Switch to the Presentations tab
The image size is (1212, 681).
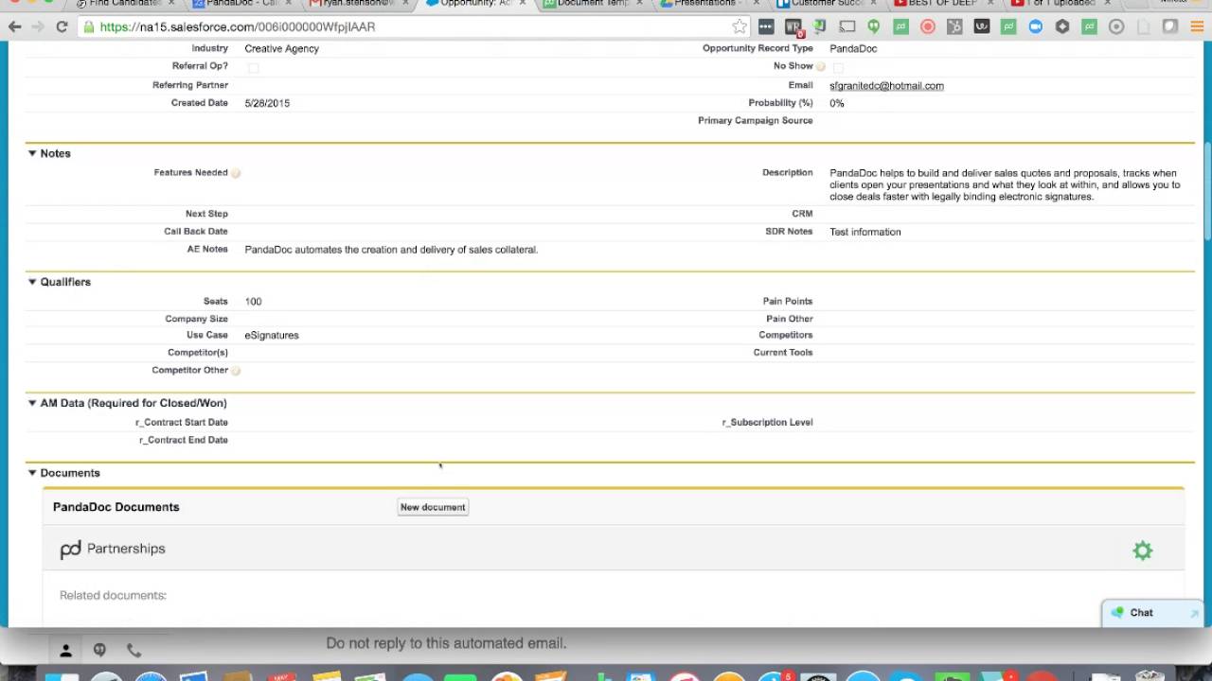(x=708, y=4)
